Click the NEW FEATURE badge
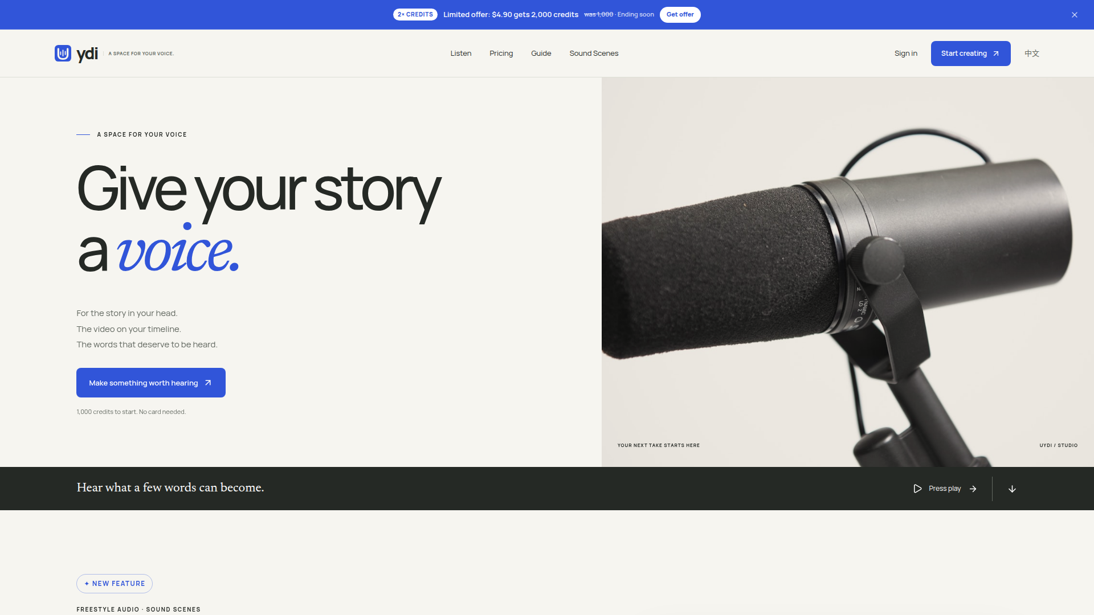 [x=115, y=584]
